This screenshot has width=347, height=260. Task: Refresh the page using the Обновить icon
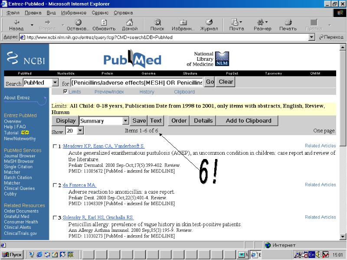[104, 22]
